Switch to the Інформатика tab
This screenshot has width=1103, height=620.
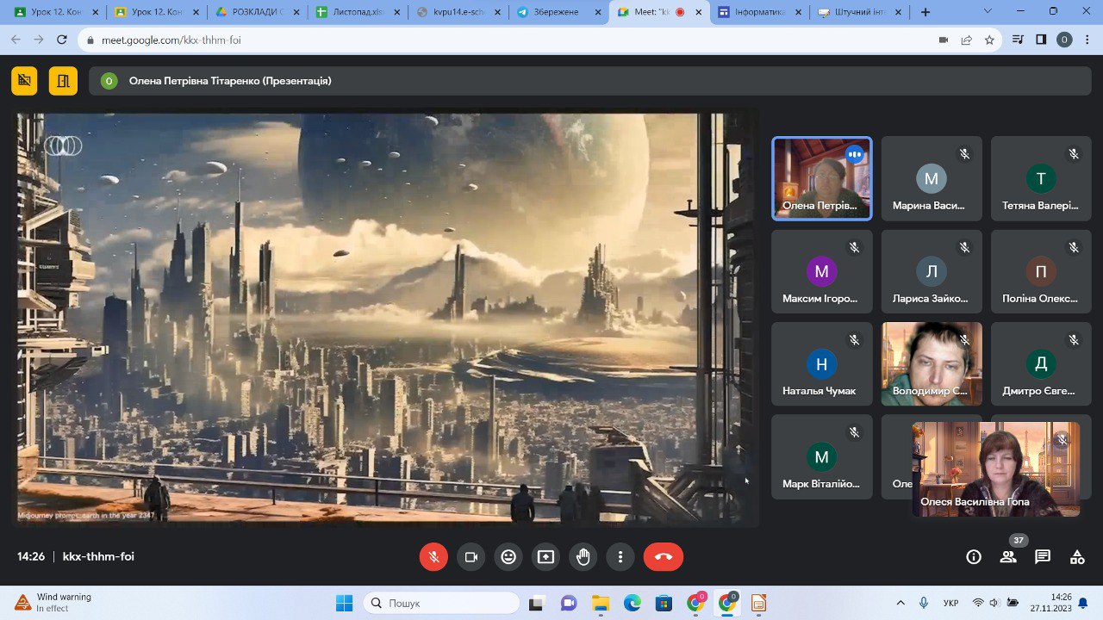760,13
